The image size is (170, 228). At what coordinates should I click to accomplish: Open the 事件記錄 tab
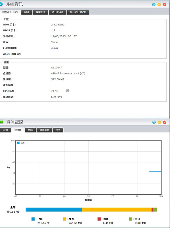[40, 12]
